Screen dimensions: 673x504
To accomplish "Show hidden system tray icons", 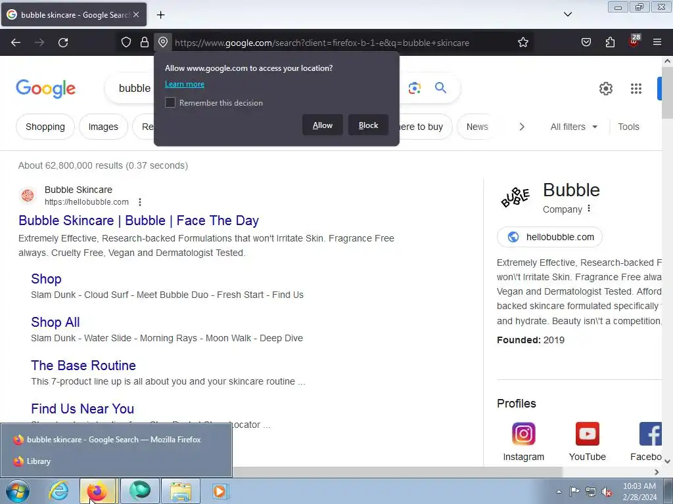I will (x=559, y=492).
